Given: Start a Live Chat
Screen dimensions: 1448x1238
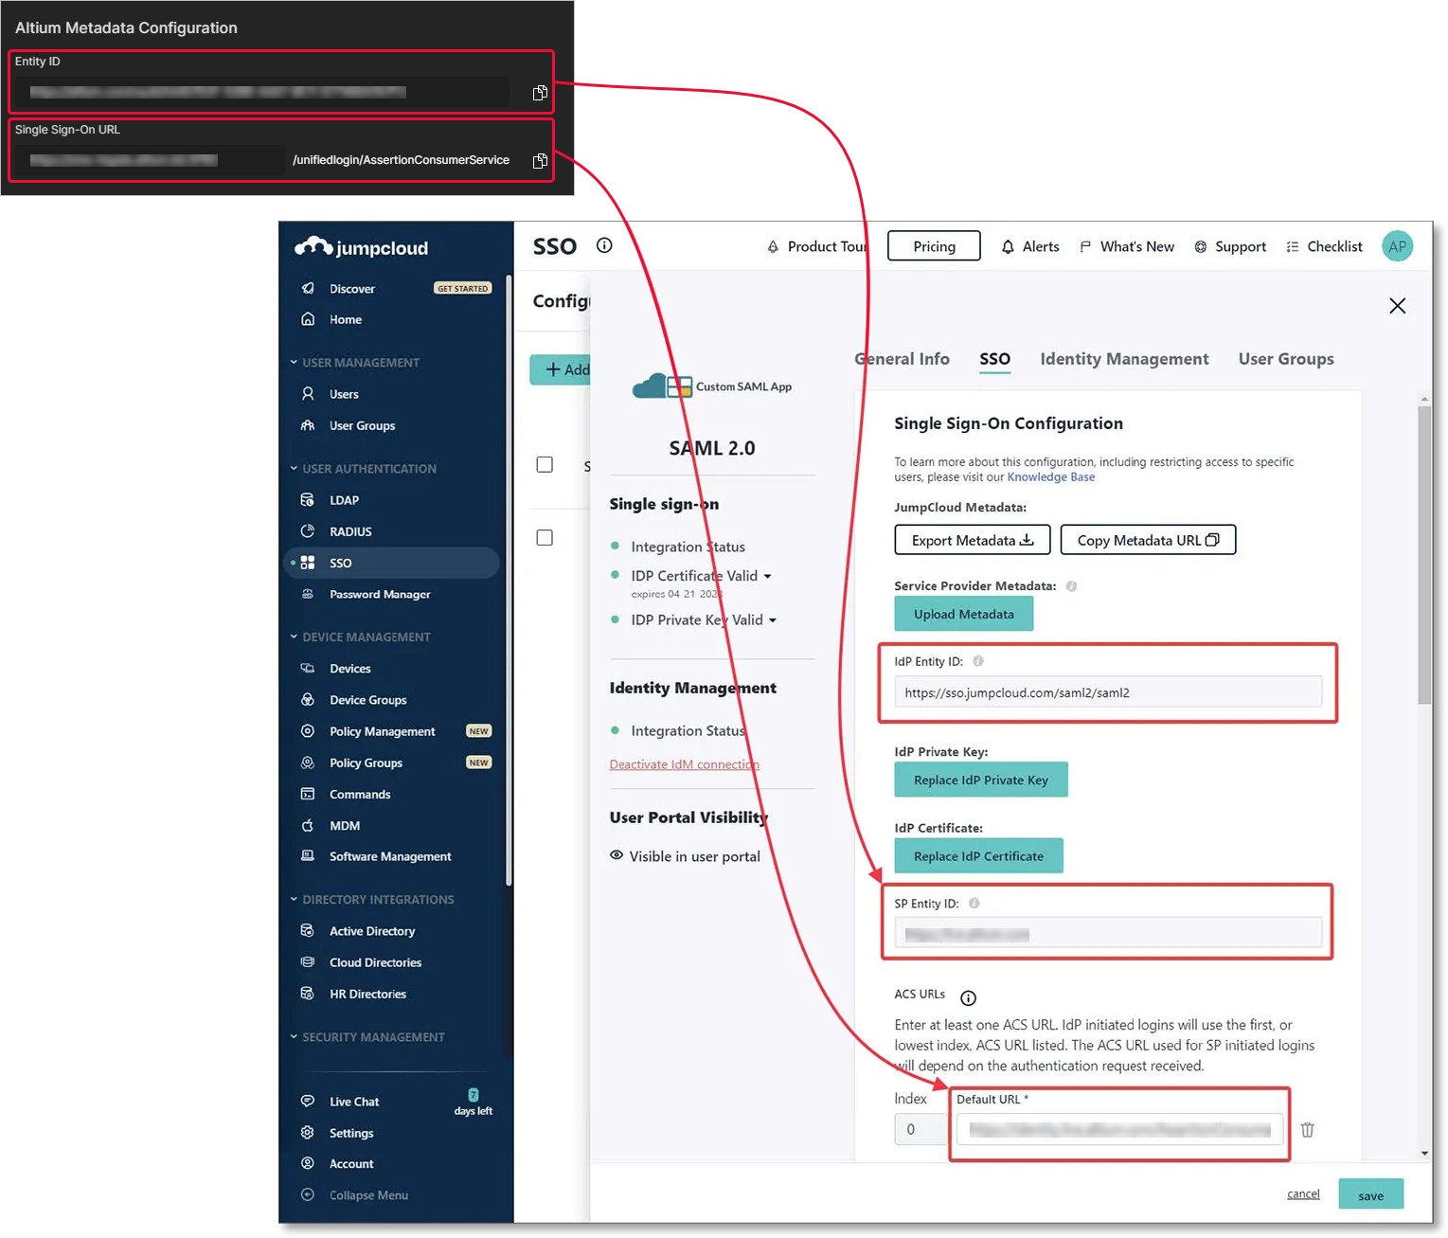Looking at the screenshot, I should [353, 1103].
